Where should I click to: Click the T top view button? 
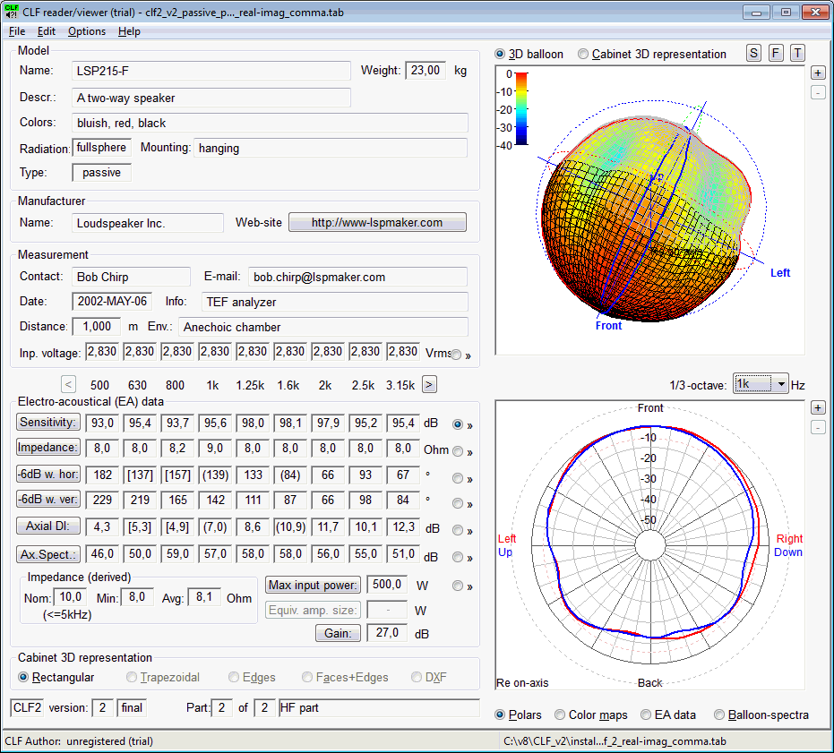coord(797,53)
